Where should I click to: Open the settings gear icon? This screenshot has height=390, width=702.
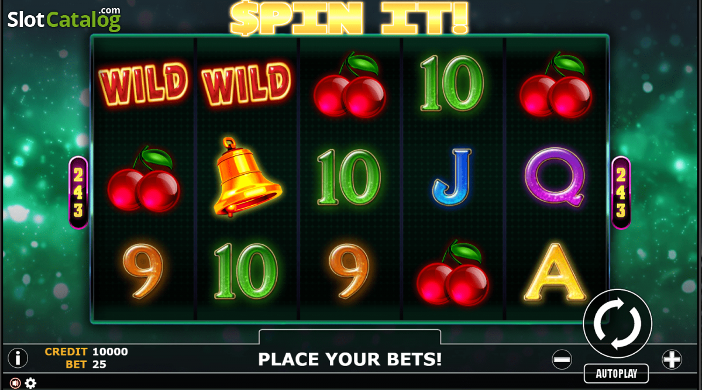pyautogui.click(x=31, y=383)
